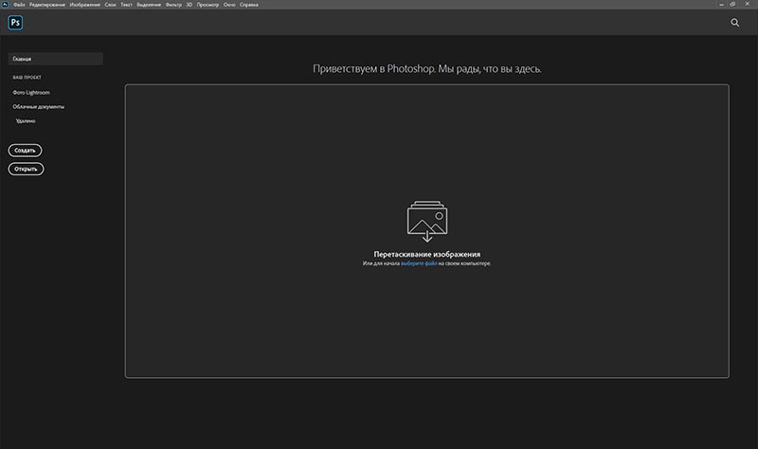Click the Создать button
The height and width of the screenshot is (449, 758).
25,151
